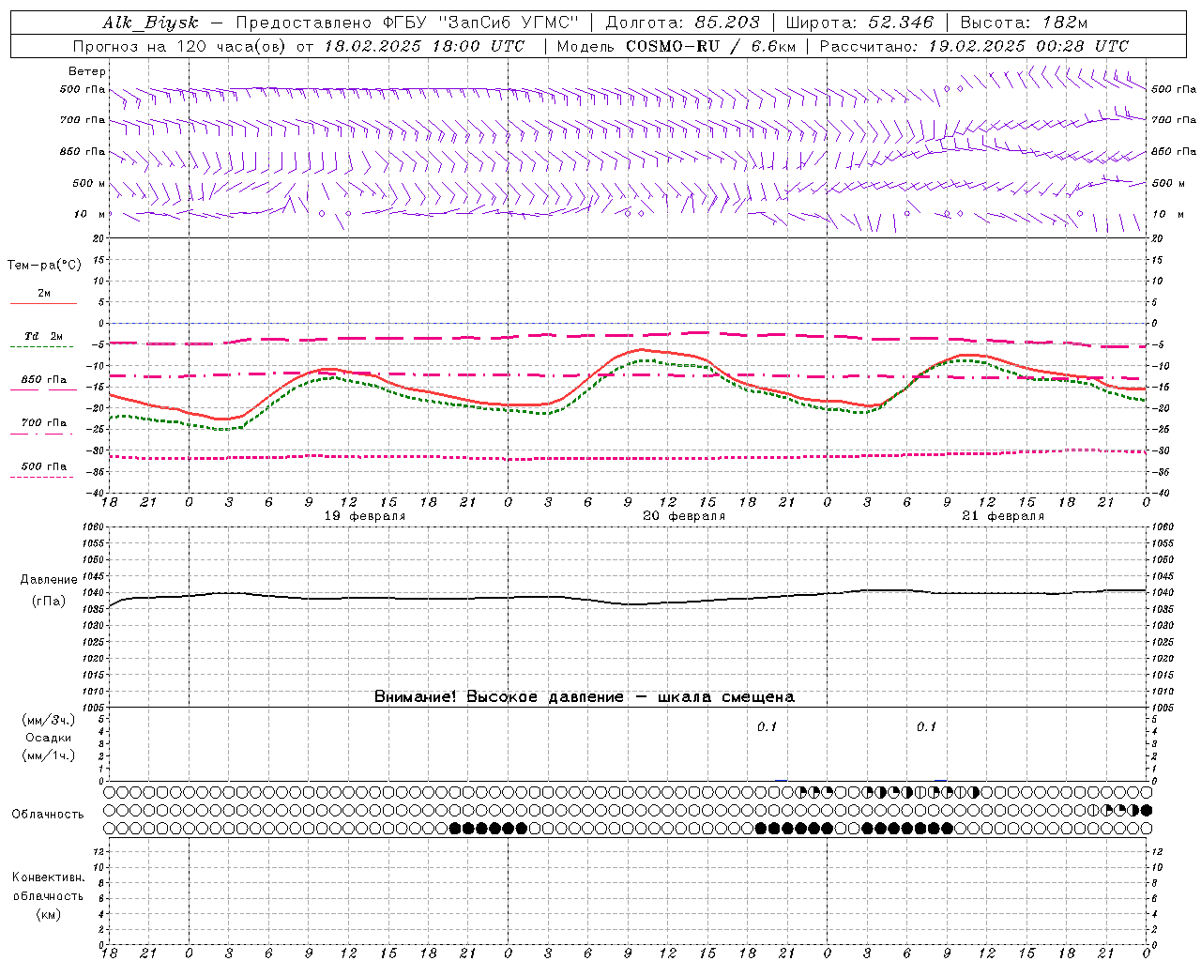The width and height of the screenshot is (1201, 961).
Task: Click the latitude value "Широта: 52.346"
Action: [x=859, y=23]
